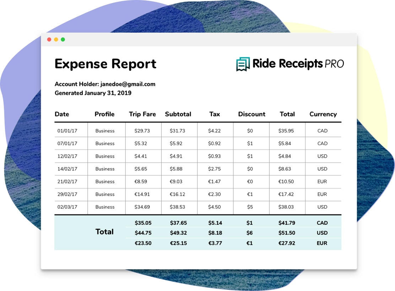Click tax value €2.30
This screenshot has height=291, width=395.
pos(215,194)
